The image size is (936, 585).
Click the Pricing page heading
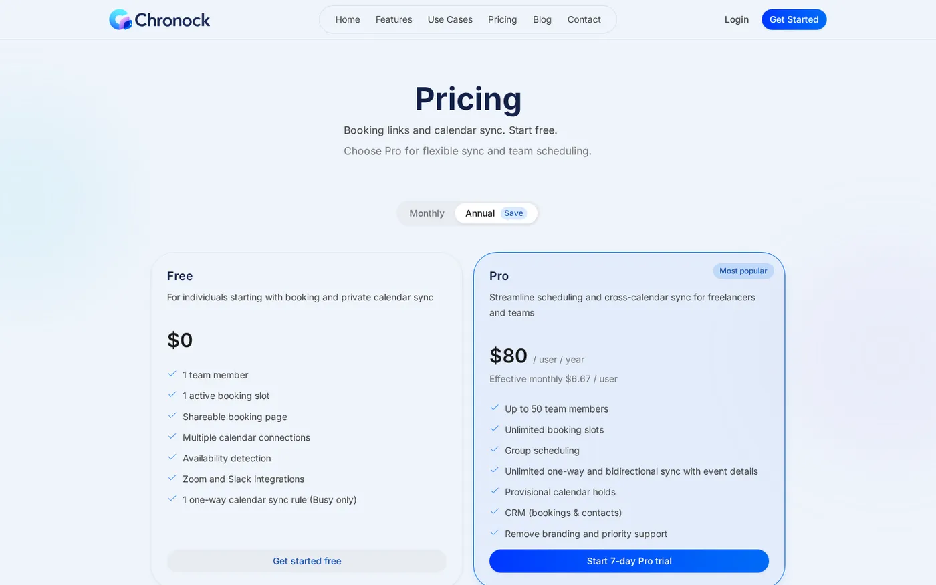coord(468,99)
